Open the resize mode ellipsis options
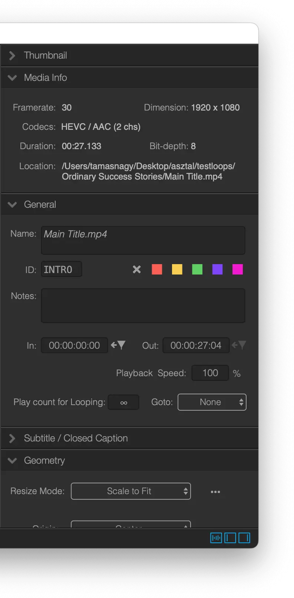Screen dimensions: 294x598 [215, 492]
